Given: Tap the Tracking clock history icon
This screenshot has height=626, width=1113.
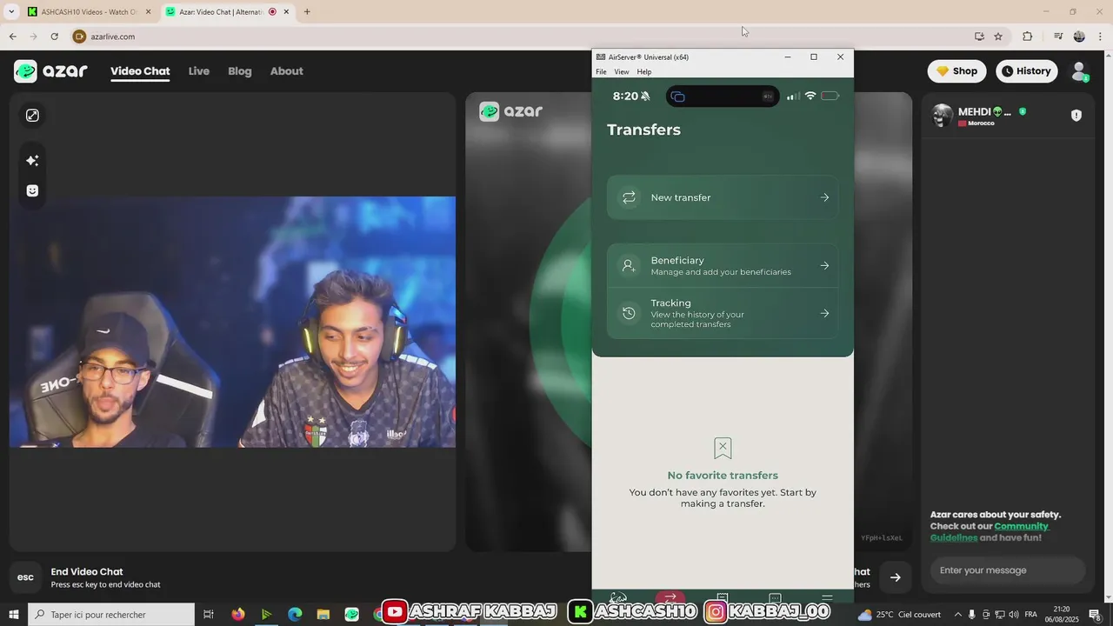Looking at the screenshot, I should [629, 313].
